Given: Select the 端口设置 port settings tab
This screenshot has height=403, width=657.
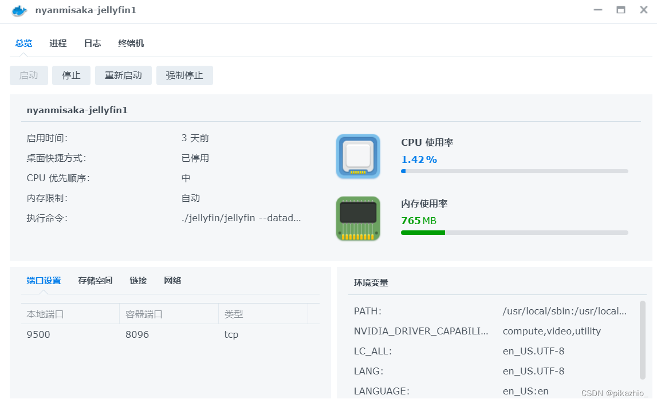Looking at the screenshot, I should pos(44,281).
